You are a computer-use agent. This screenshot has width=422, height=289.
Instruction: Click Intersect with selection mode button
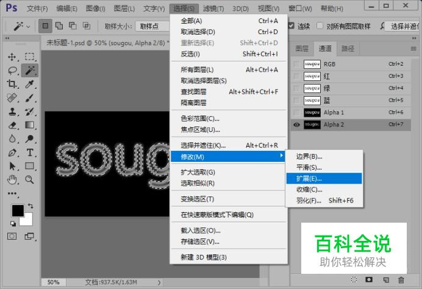pos(87,26)
